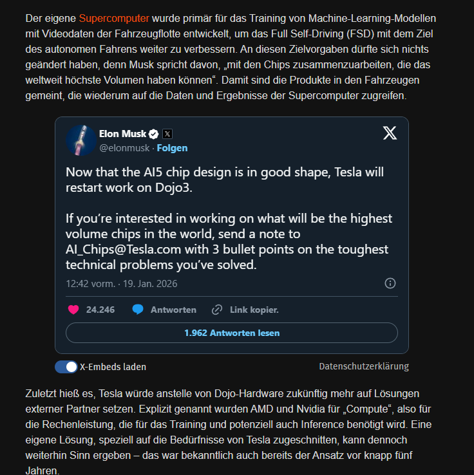Open the orange Supercomputer link

coord(114,19)
